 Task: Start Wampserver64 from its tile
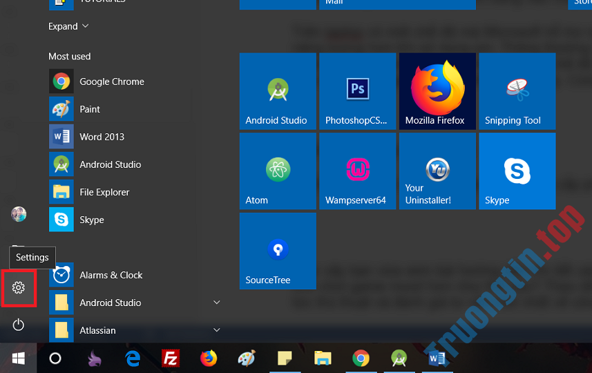point(357,171)
